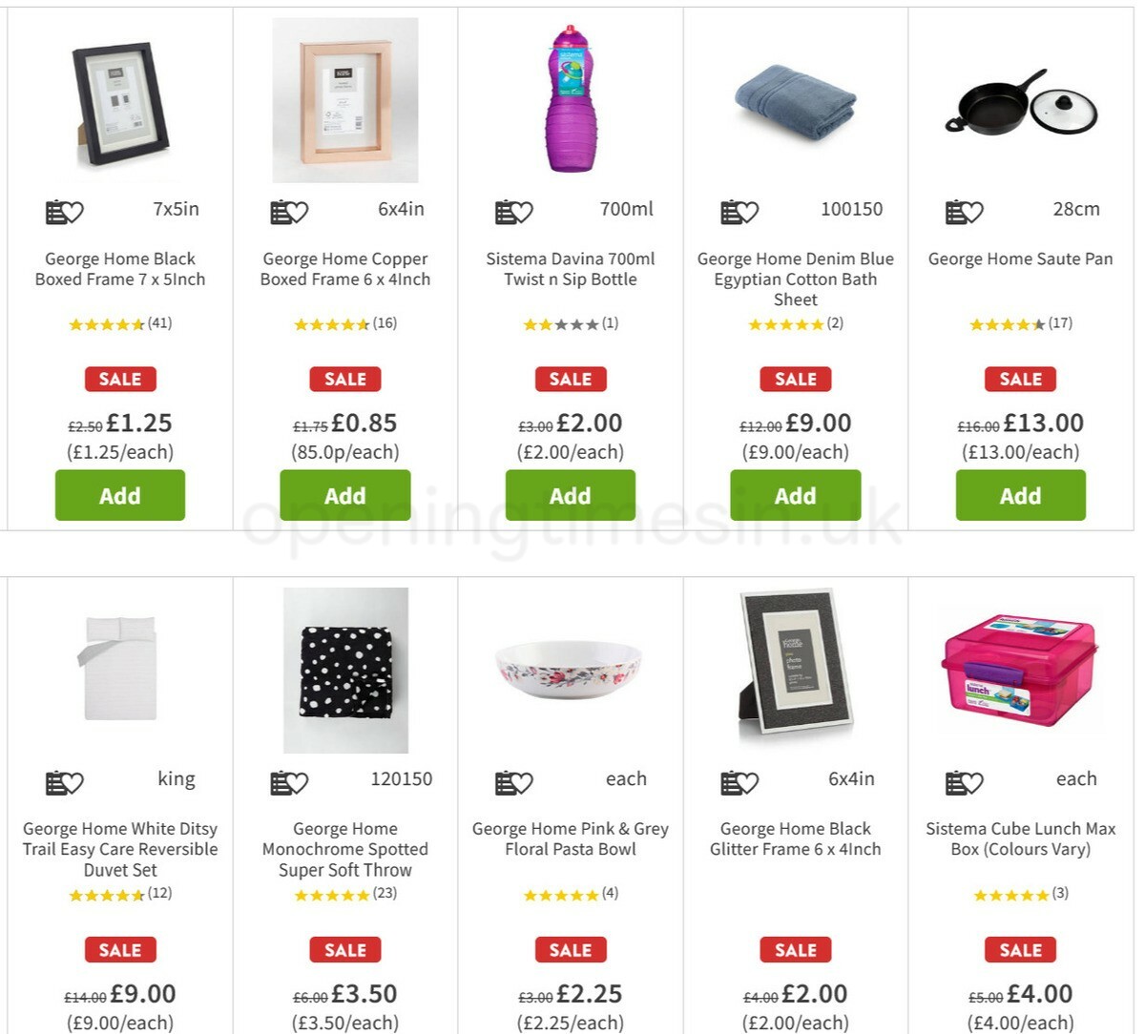
Task: Click the copper frame product image
Action: pyautogui.click(x=345, y=100)
